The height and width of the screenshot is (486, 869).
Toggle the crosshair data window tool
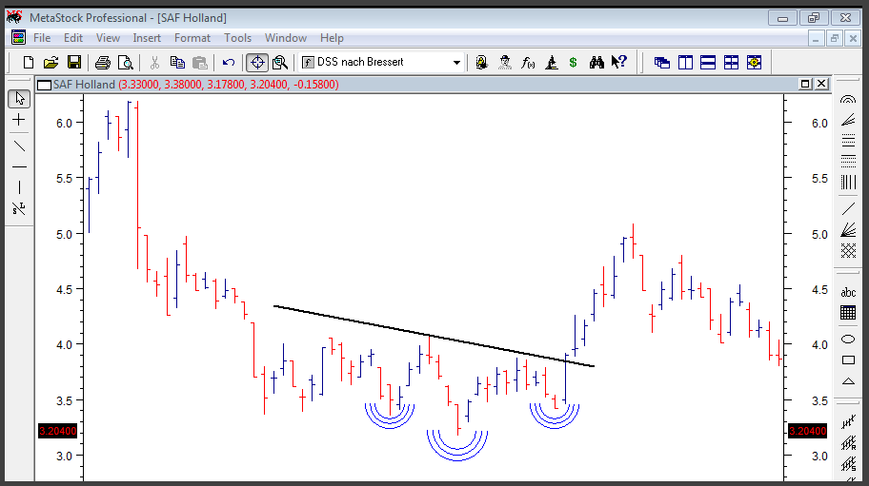[257, 63]
